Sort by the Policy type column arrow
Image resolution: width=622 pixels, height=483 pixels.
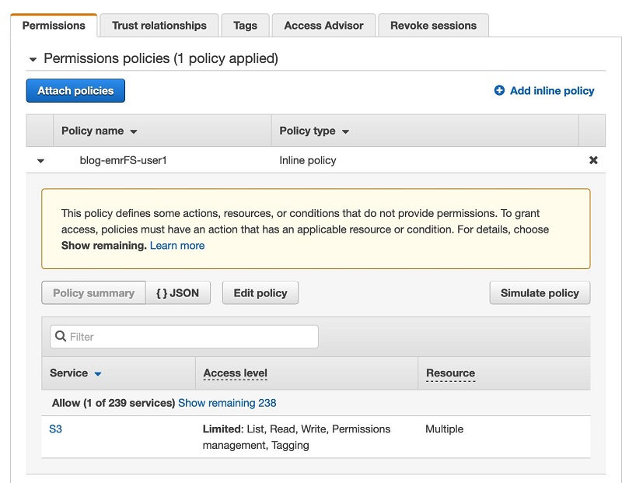tap(345, 131)
